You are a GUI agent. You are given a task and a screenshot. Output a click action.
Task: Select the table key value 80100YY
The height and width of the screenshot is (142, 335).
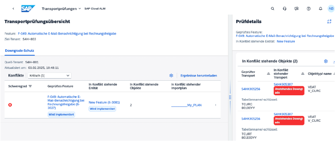pyautogui.click(x=248, y=108)
